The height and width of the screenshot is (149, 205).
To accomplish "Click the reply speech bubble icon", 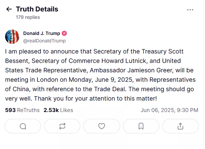I will coord(23,126).
